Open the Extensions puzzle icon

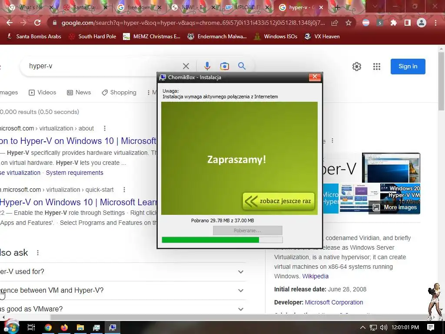(x=394, y=23)
